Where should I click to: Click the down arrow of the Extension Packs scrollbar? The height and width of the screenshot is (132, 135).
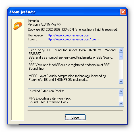pos(121,104)
